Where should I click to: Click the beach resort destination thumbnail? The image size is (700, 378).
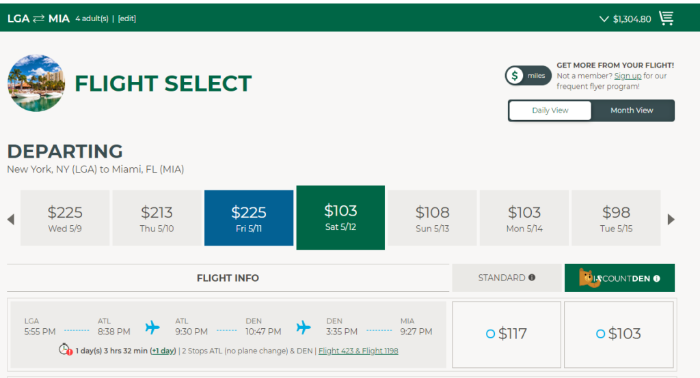(x=36, y=83)
